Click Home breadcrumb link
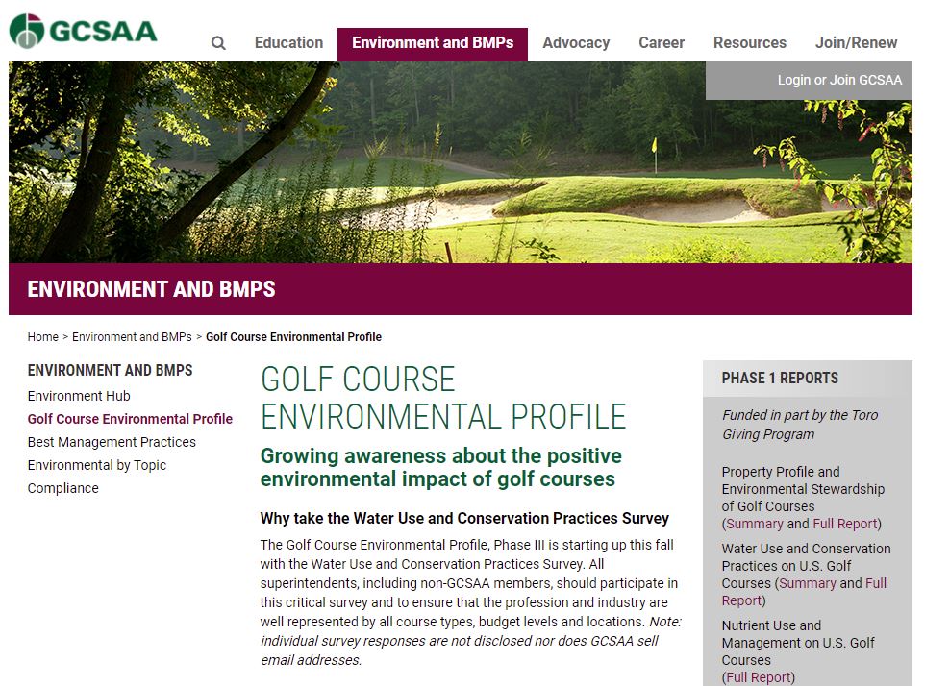 (x=42, y=337)
